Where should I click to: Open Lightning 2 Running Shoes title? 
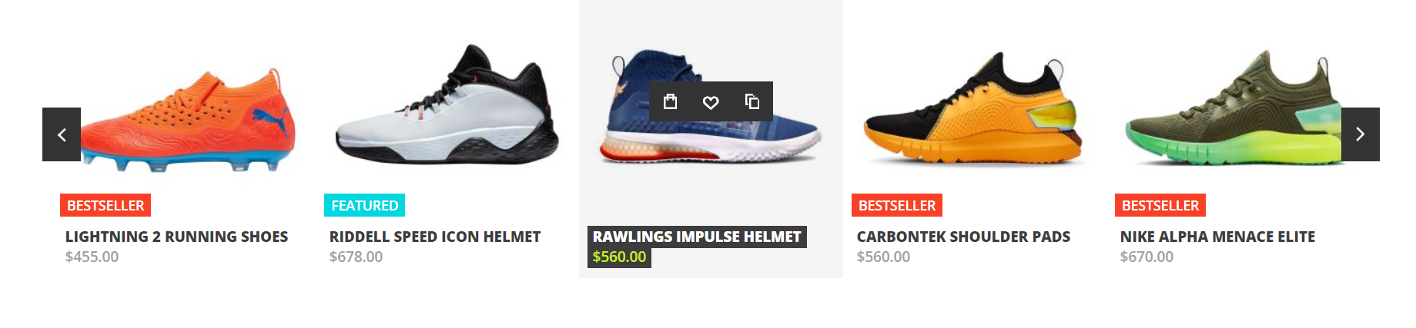tap(176, 237)
